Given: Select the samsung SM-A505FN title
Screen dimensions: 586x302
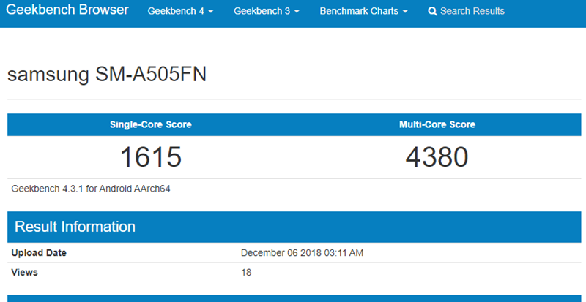Looking at the screenshot, I should tap(107, 75).
